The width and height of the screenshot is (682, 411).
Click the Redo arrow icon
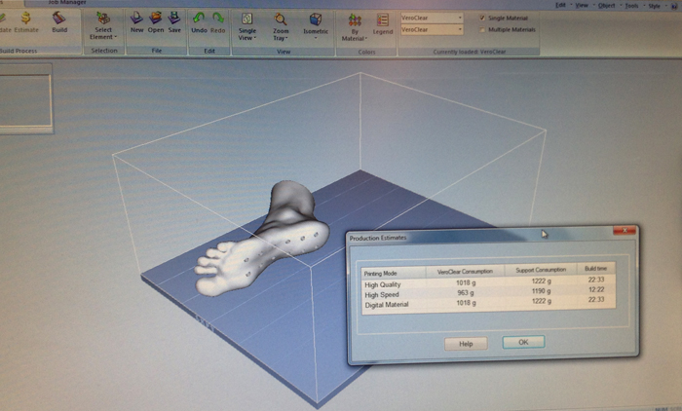coord(218,18)
